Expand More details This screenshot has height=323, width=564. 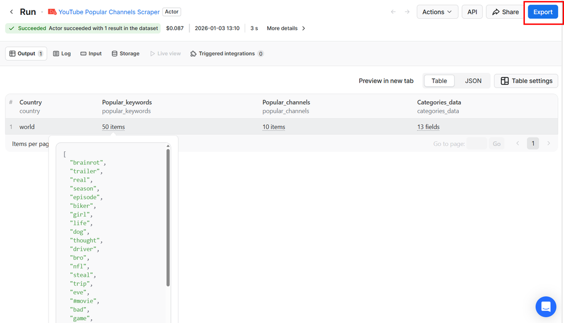[286, 29]
